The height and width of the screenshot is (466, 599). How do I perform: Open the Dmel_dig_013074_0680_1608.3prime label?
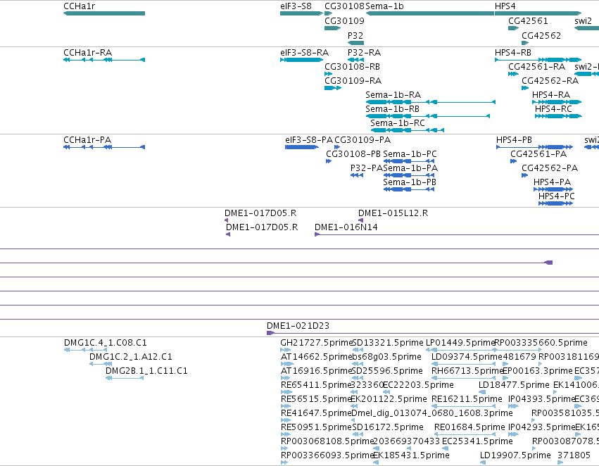tap(431, 413)
